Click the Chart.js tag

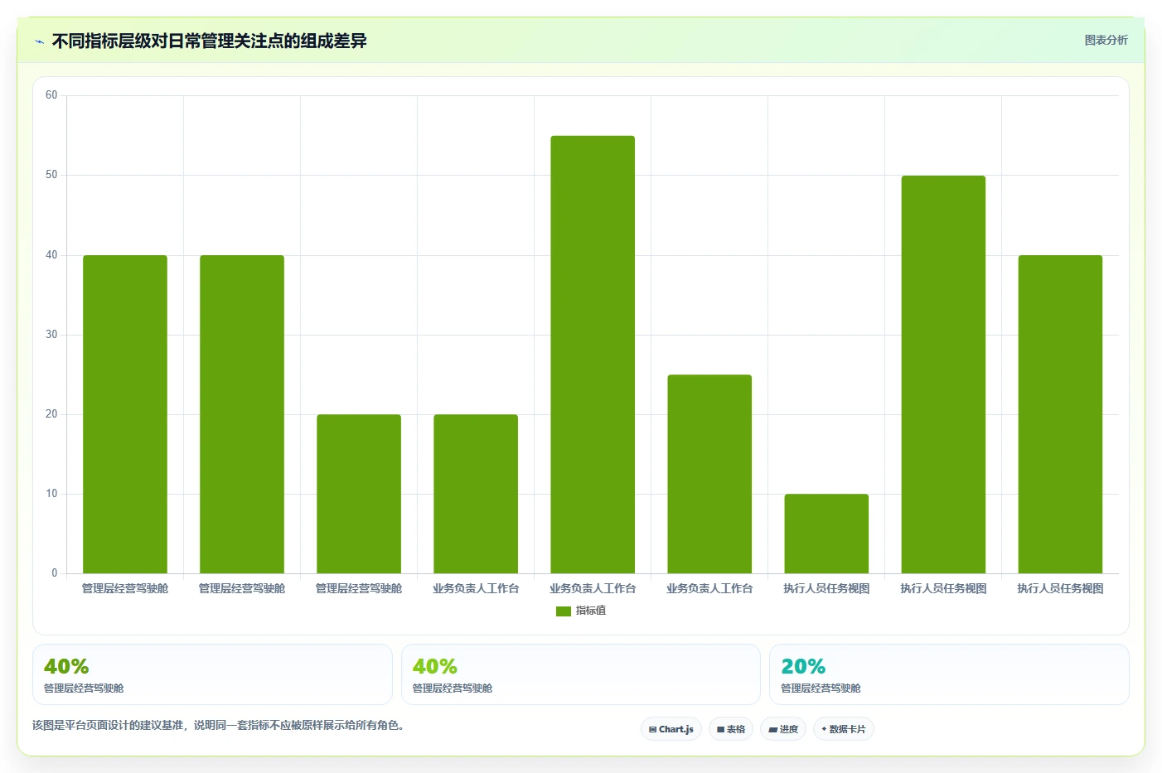coord(671,729)
